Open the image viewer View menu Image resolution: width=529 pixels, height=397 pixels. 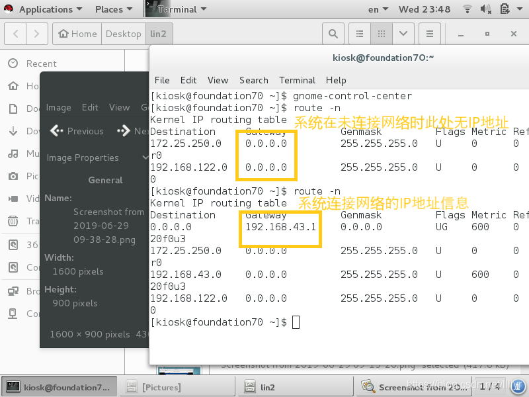[x=119, y=107]
